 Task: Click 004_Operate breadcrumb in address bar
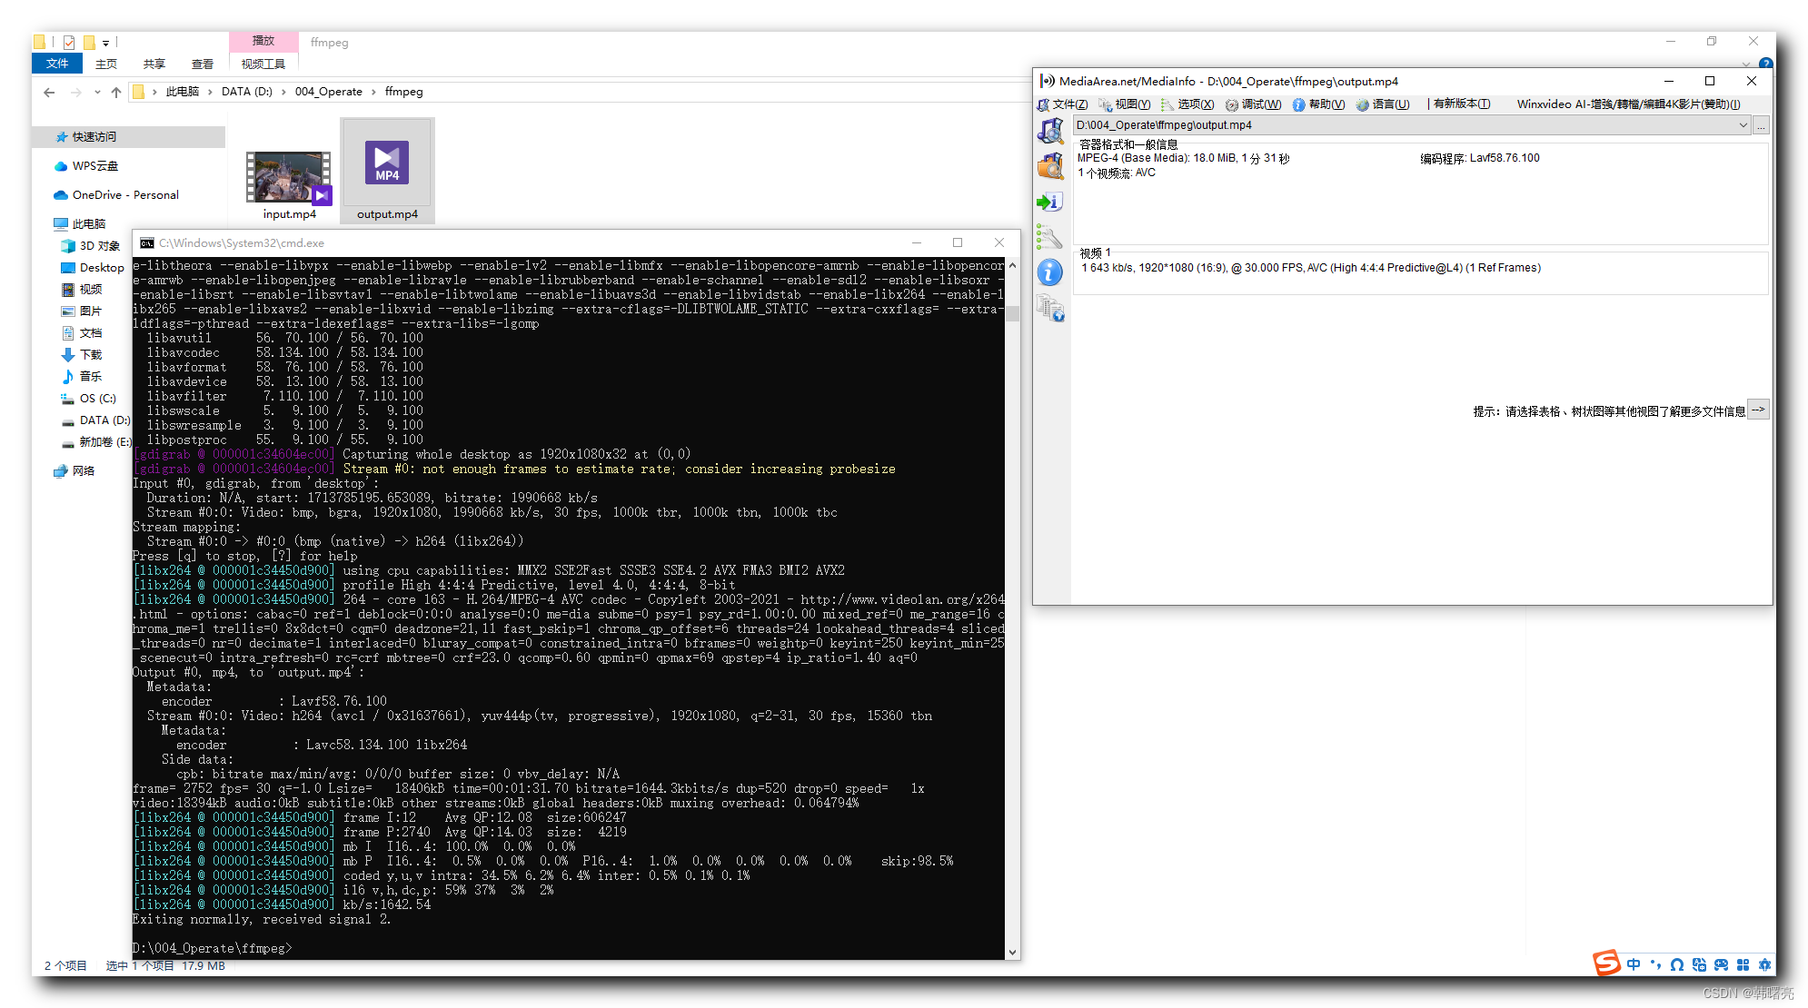point(328,92)
